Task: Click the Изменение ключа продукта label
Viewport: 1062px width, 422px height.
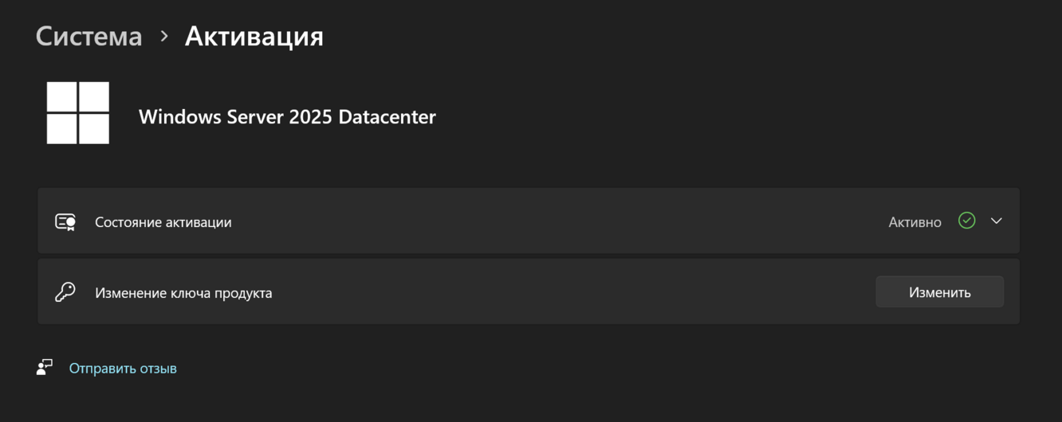Action: (183, 293)
